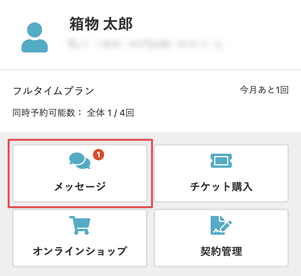Click the message speech bubbles icon
The width and height of the screenshot is (301, 276).
pos(79,161)
